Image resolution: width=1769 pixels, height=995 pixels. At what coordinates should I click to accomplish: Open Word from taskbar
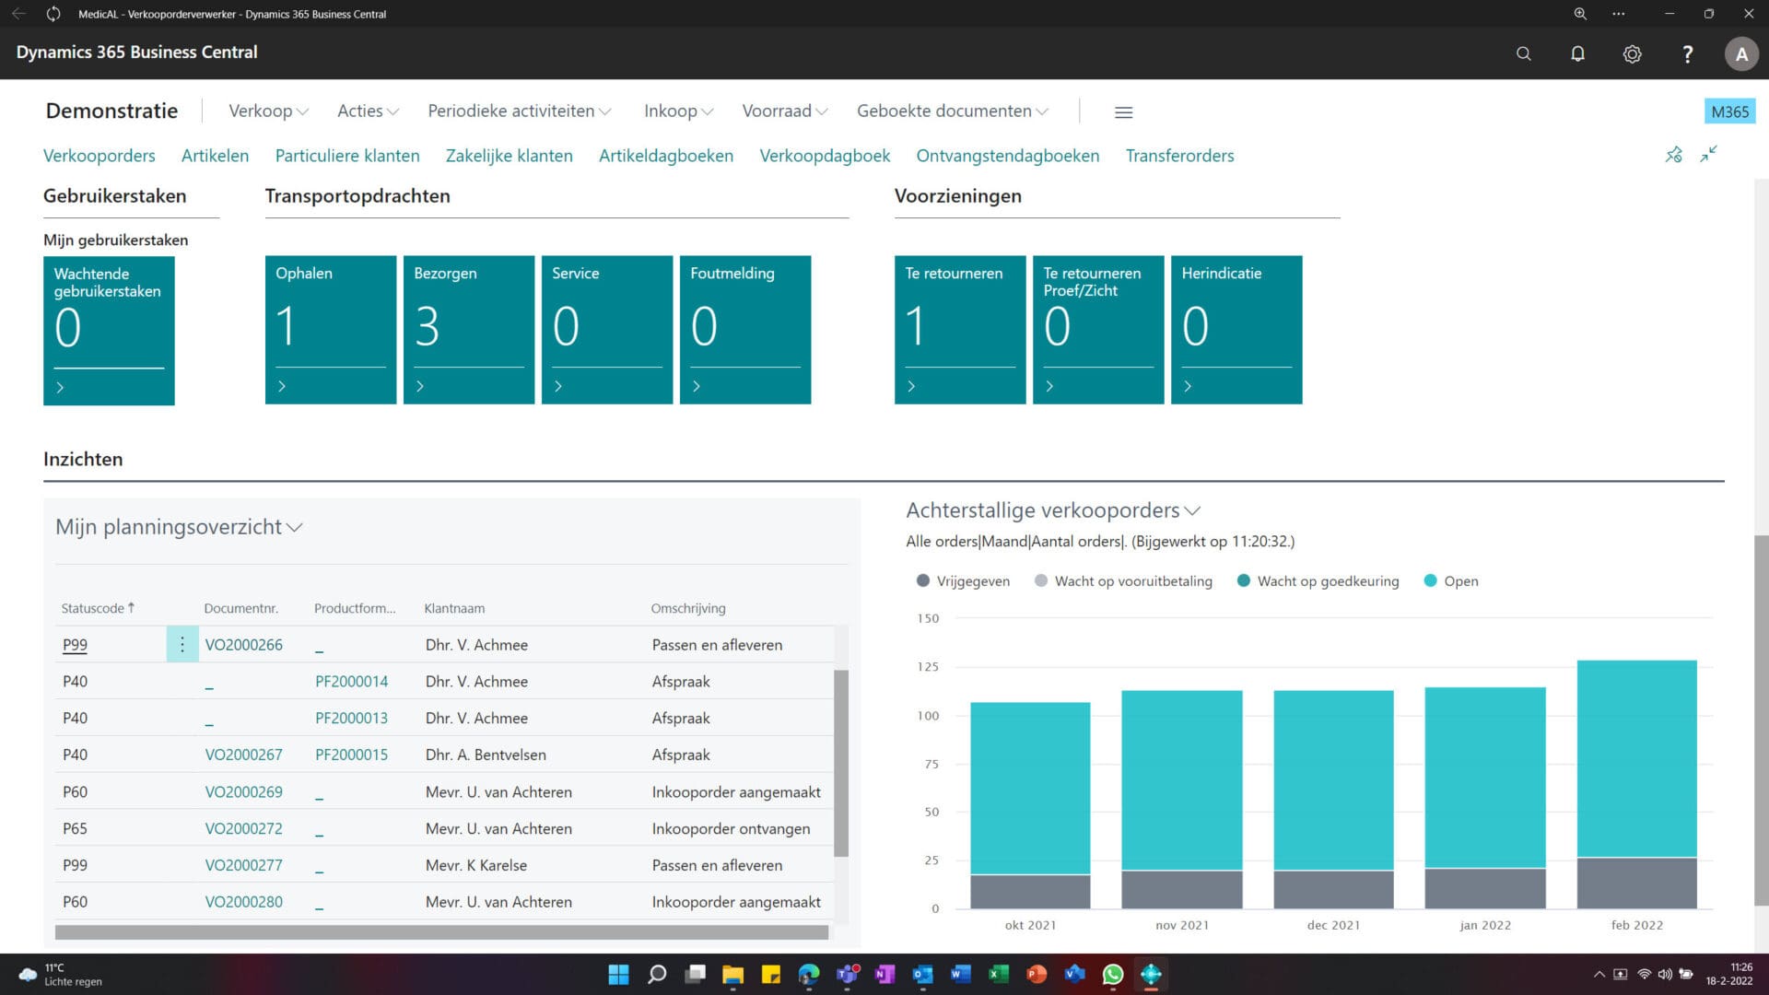pos(960,974)
